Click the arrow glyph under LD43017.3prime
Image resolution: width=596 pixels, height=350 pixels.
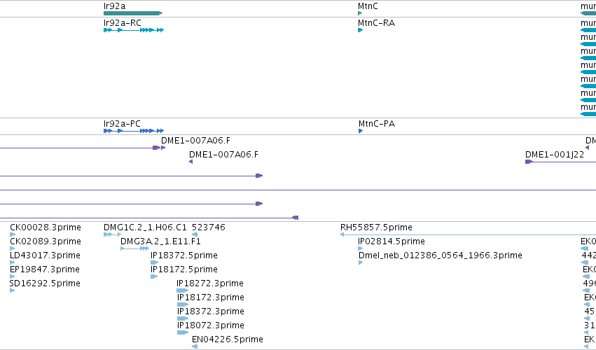pos(12,262)
